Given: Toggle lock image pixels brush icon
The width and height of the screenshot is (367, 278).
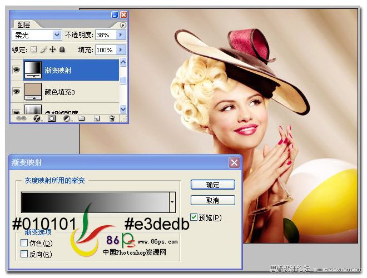Looking at the screenshot, I should (43, 49).
